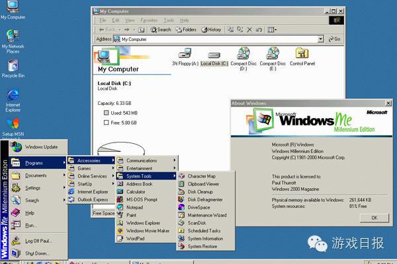Open System Restore from System Tools
Screen dimensions: 397x264
coord(206,246)
